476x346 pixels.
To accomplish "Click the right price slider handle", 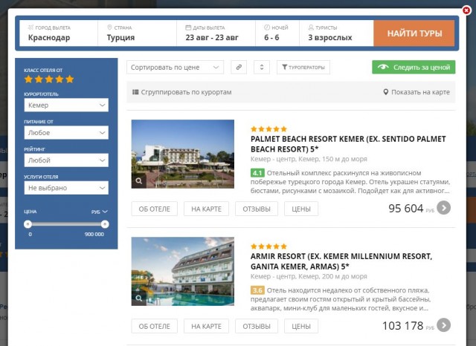I will [105, 224].
